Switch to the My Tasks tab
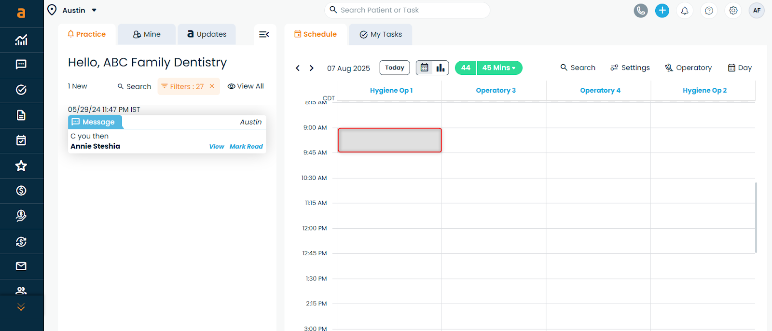The image size is (772, 331). [381, 34]
